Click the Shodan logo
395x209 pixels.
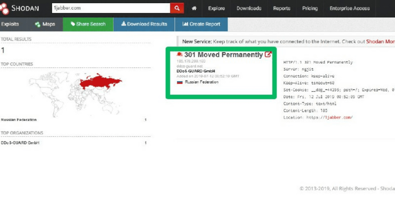20,8
